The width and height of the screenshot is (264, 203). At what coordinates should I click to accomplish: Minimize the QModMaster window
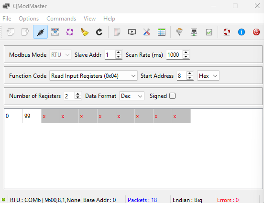click(x=214, y=6)
